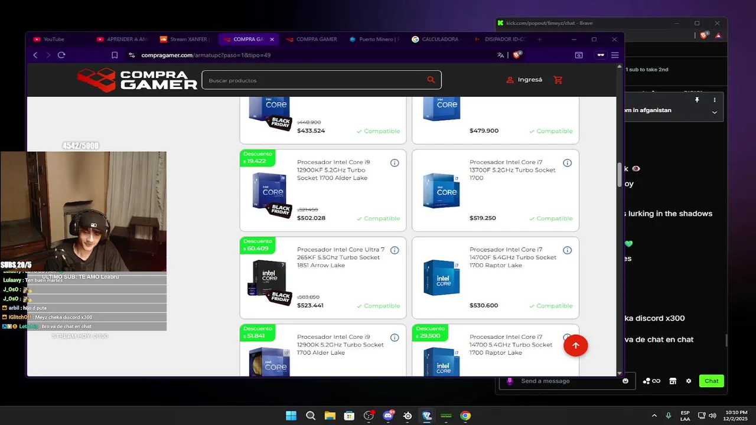Open the volume control in system tray
Viewport: 756px width, 425px height.
pos(712,416)
